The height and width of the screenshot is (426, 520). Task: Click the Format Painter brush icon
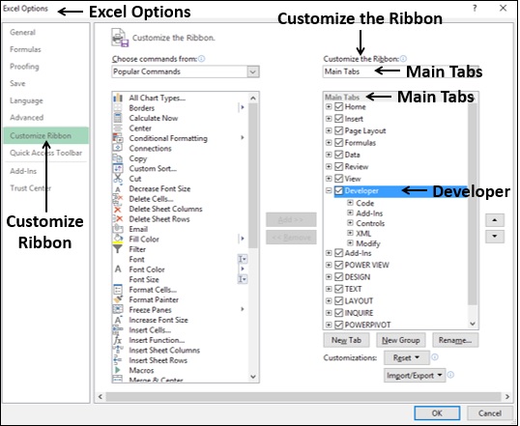tap(118, 299)
